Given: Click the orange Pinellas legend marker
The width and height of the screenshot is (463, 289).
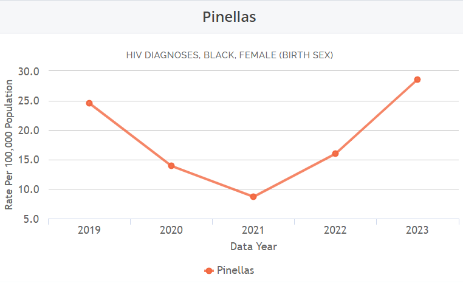Looking at the screenshot, I should point(209,271).
